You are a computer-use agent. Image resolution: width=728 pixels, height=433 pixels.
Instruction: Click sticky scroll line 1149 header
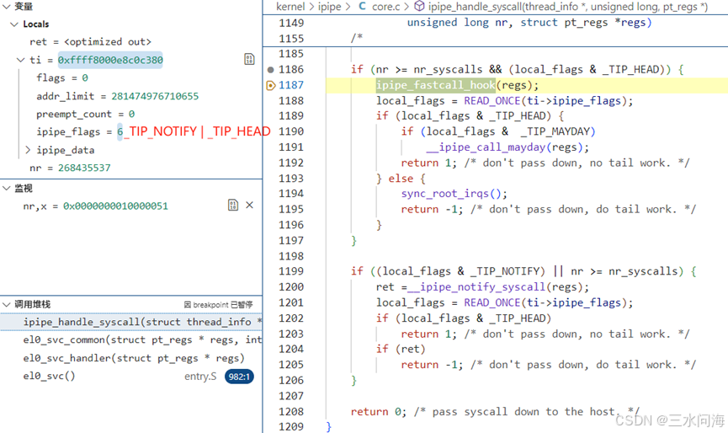495,23
